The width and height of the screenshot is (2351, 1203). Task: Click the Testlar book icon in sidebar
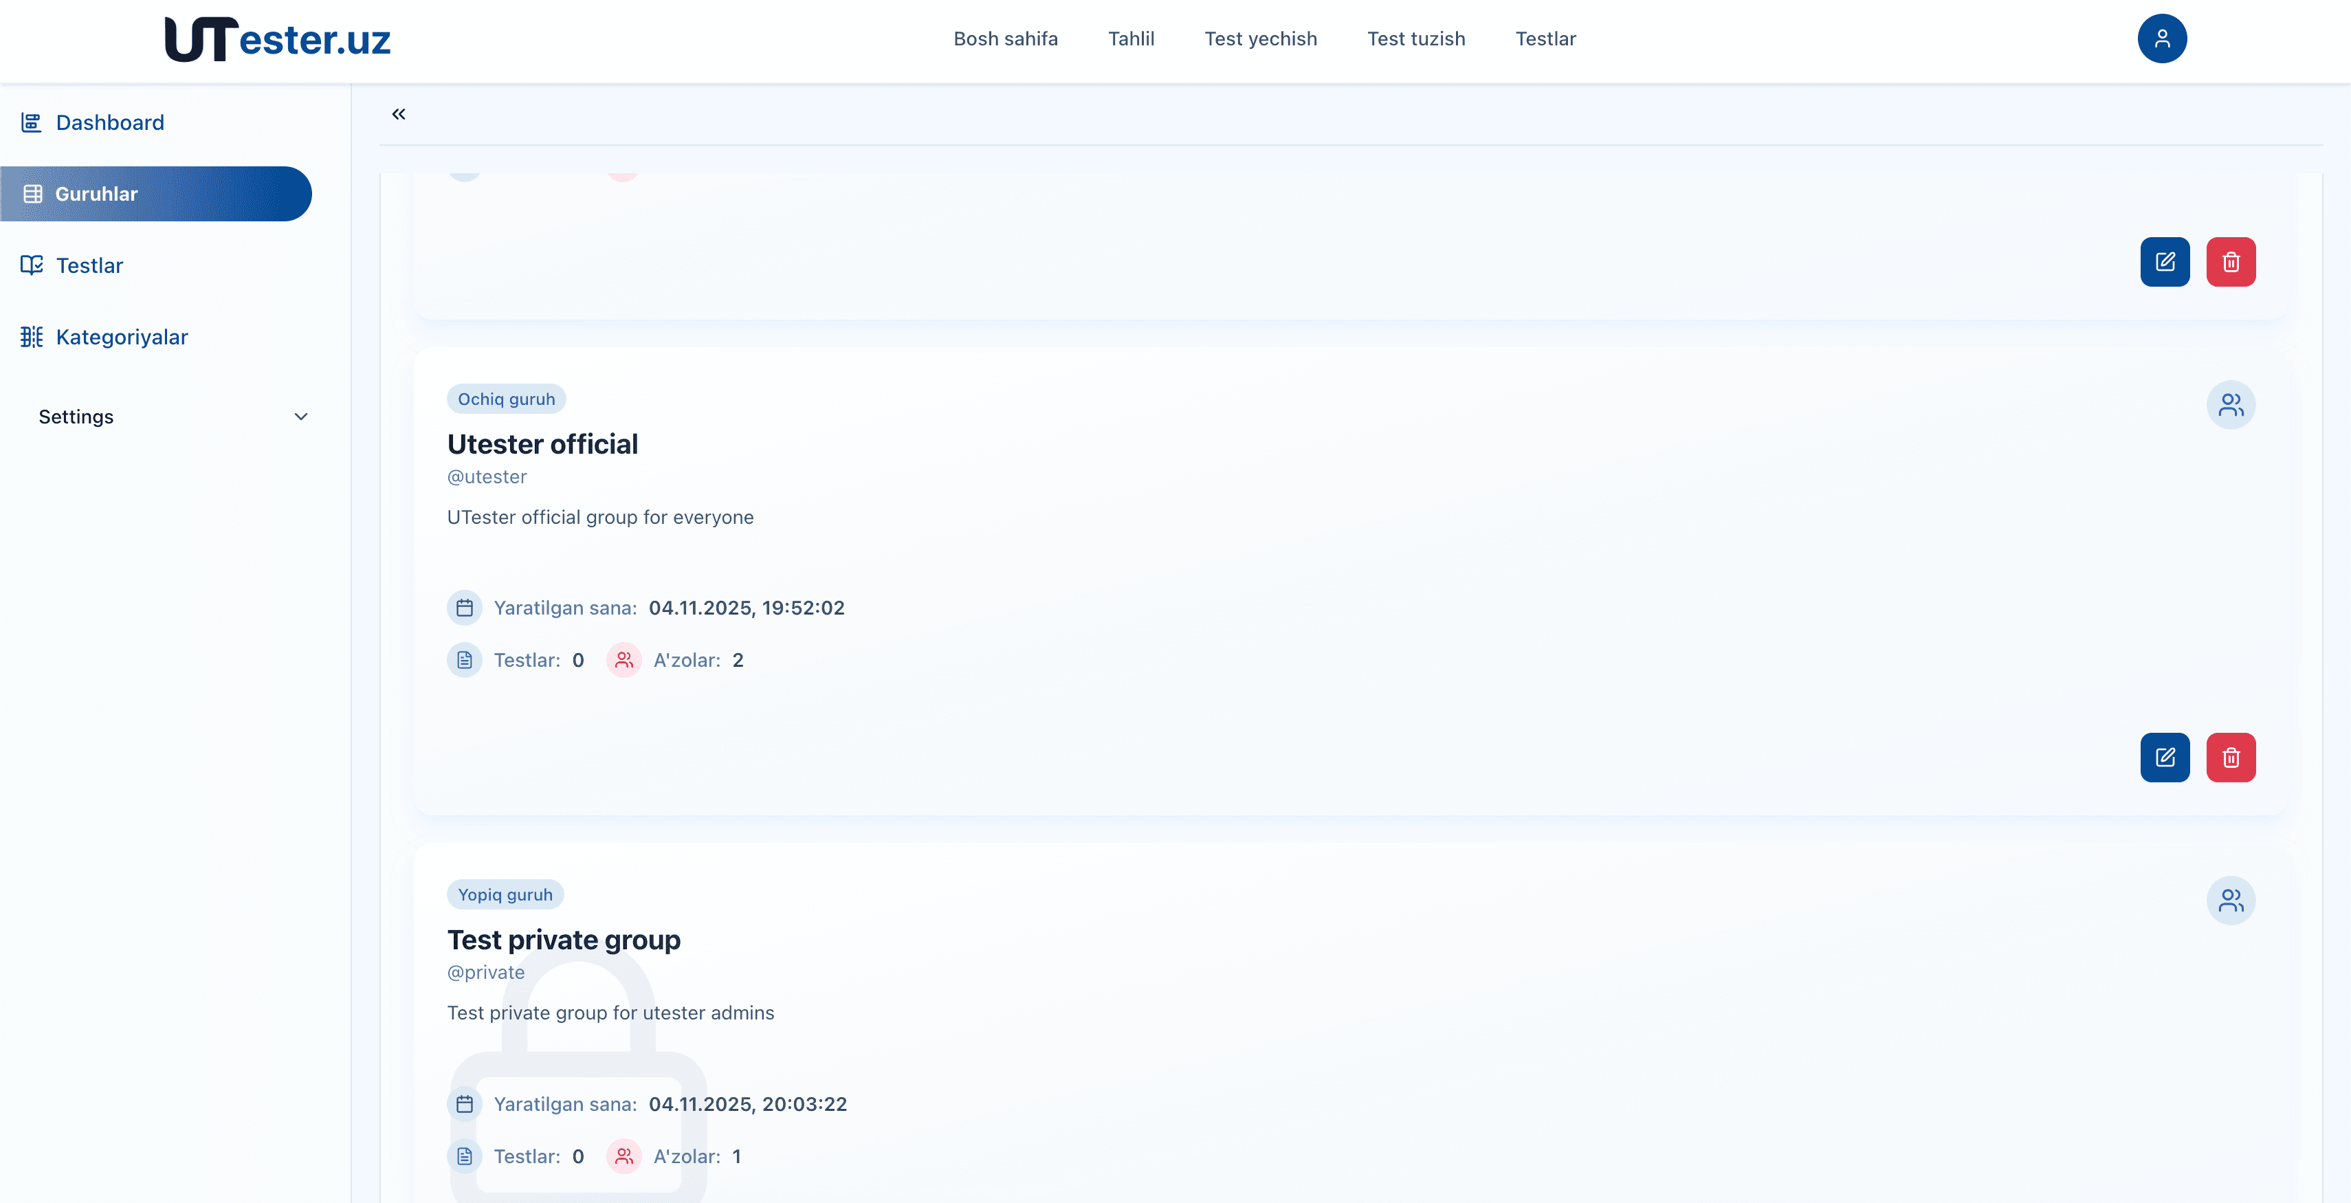tap(32, 265)
